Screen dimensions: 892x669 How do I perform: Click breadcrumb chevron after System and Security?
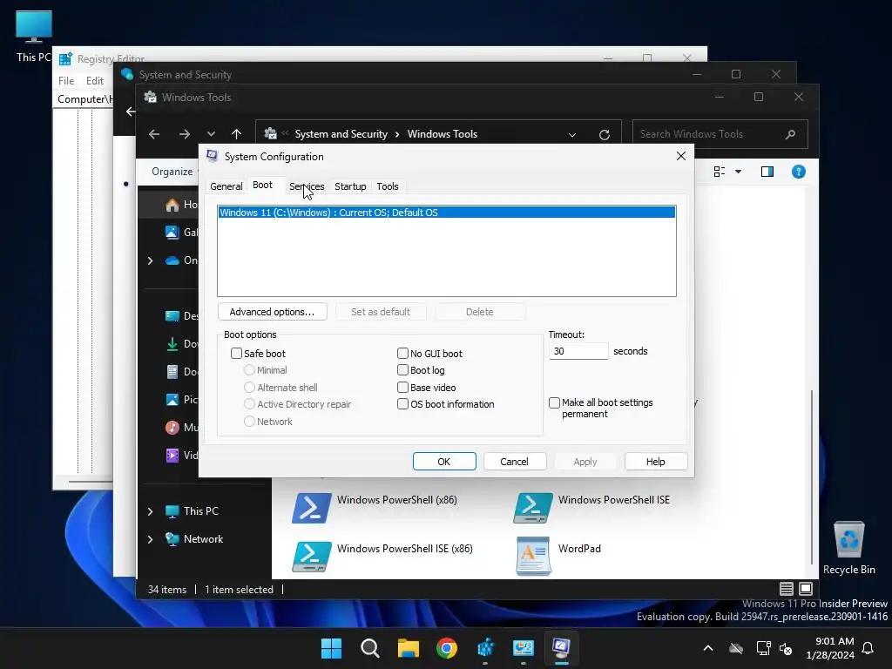tap(396, 134)
